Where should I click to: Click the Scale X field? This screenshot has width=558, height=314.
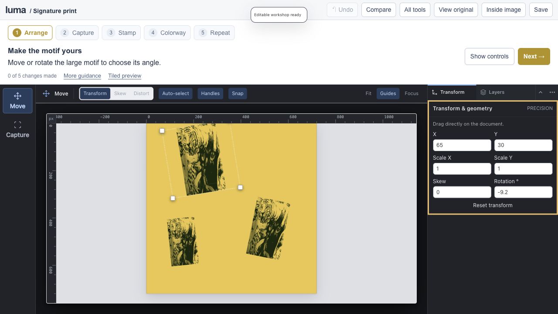click(x=462, y=169)
